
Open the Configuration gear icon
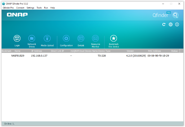point(66,39)
